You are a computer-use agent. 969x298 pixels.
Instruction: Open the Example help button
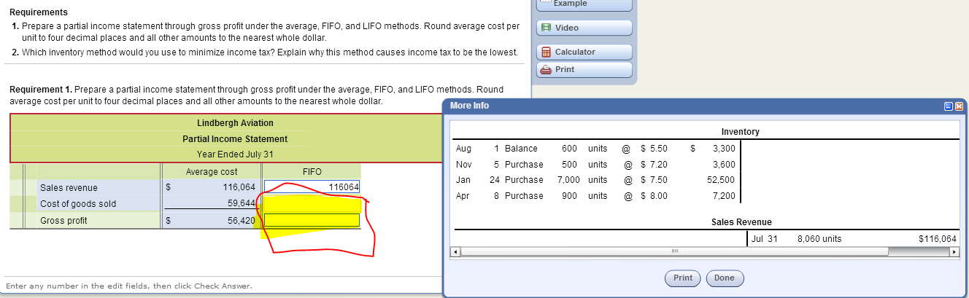[x=584, y=4]
